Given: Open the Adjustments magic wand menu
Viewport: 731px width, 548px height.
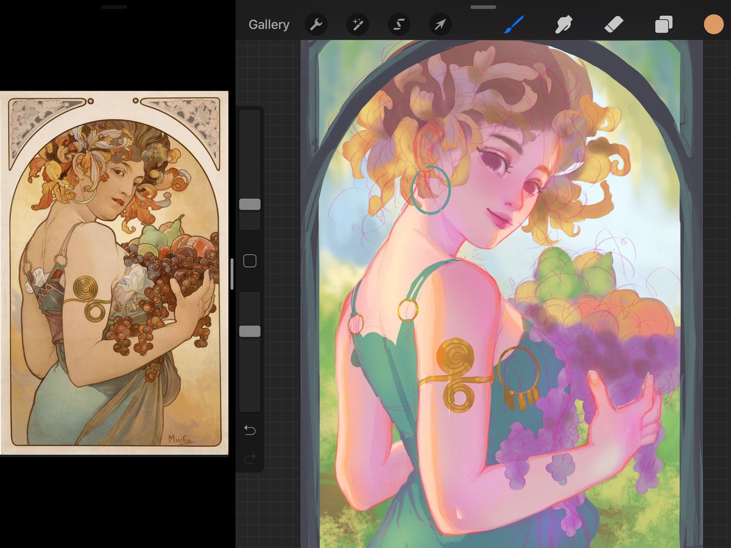Looking at the screenshot, I should coord(357,25).
